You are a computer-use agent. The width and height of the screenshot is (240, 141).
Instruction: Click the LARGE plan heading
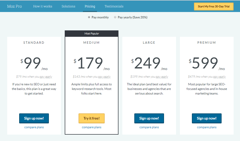(x=149, y=43)
